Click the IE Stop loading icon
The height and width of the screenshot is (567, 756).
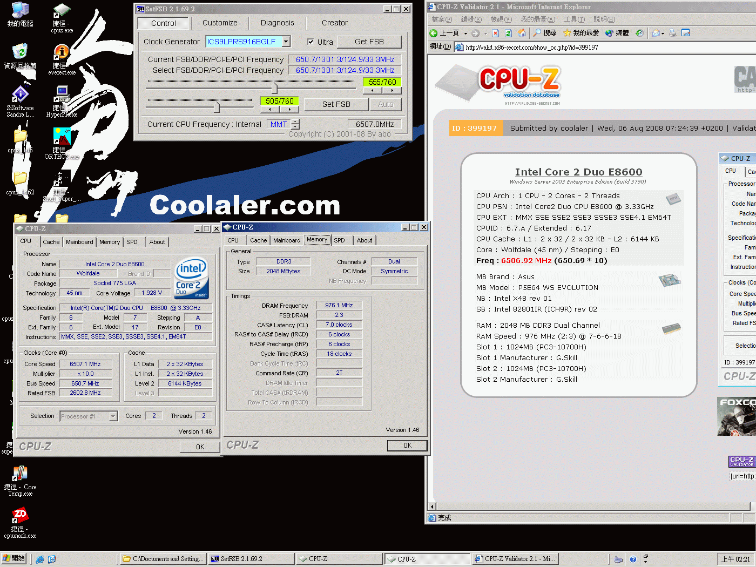tap(495, 33)
